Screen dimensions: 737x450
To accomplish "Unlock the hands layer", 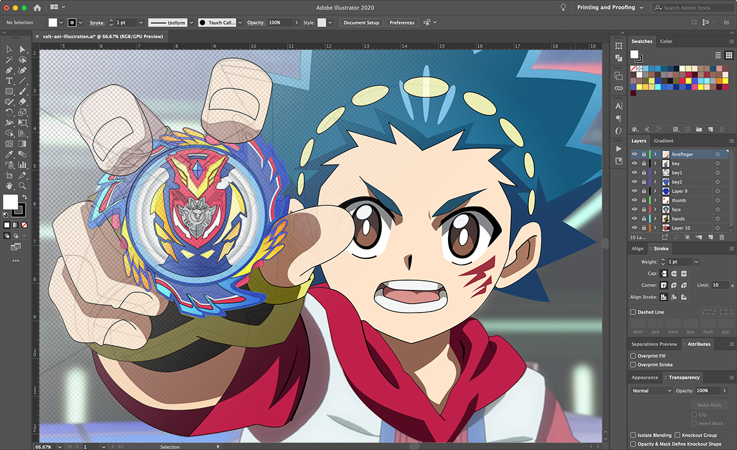I will [643, 218].
